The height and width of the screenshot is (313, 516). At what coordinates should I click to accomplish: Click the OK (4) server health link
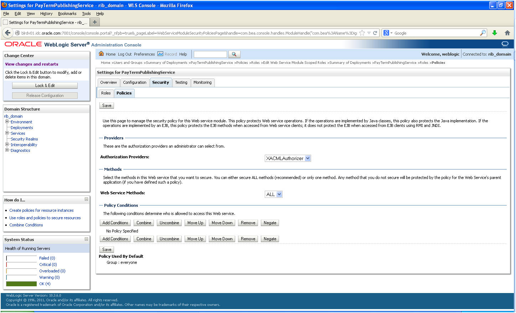(45, 284)
